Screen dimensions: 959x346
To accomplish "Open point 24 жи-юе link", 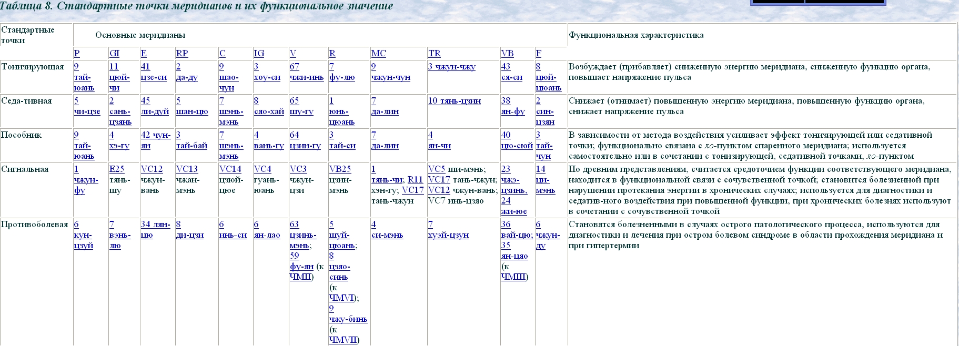I will click(x=514, y=206).
